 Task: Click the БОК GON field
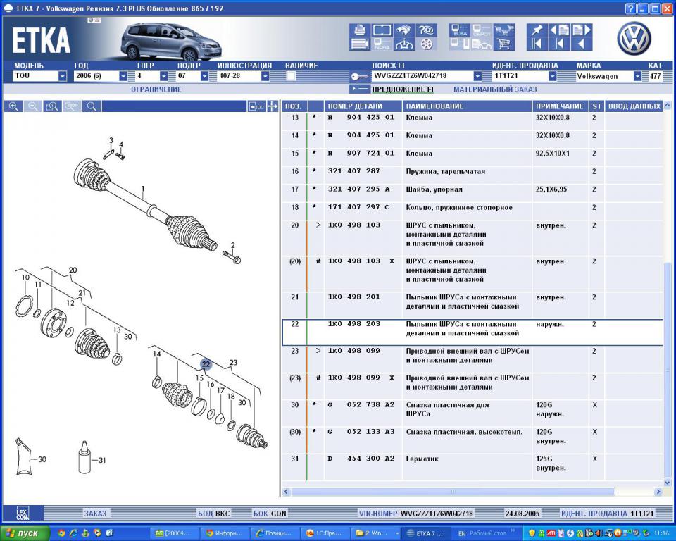[270, 514]
